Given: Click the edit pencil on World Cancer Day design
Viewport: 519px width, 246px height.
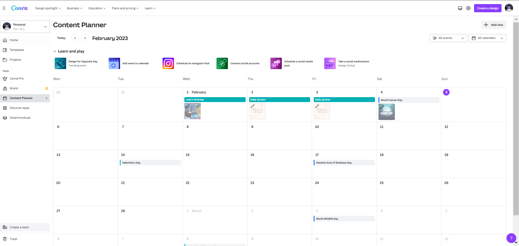Looking at the screenshot, I should point(382,107).
